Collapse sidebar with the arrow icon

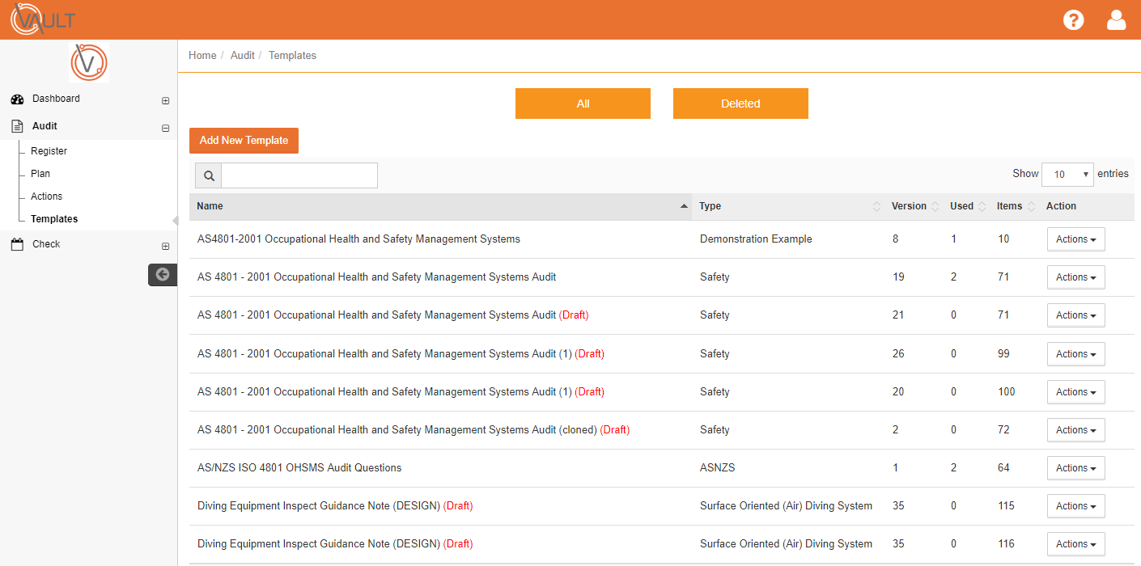pos(162,274)
